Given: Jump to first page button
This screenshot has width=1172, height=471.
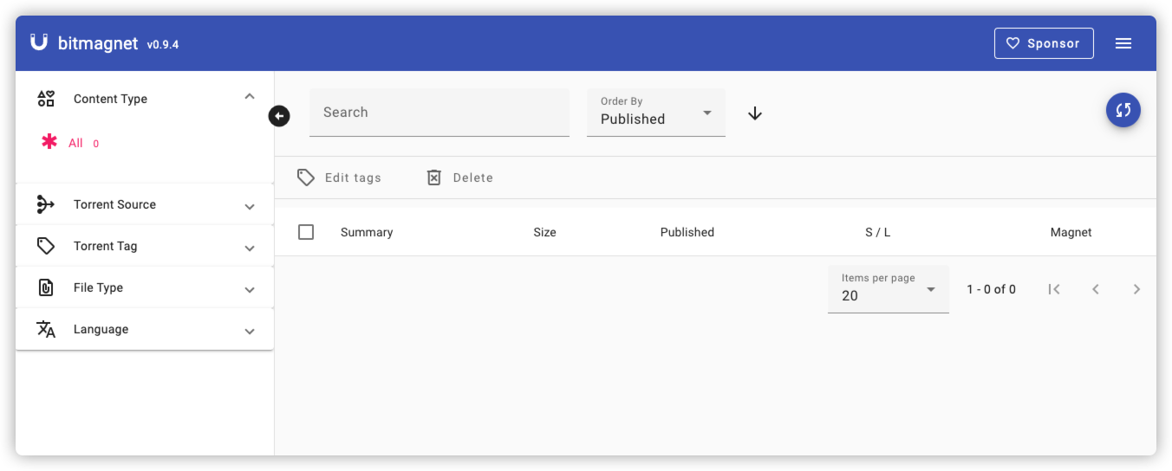Looking at the screenshot, I should pos(1054,289).
